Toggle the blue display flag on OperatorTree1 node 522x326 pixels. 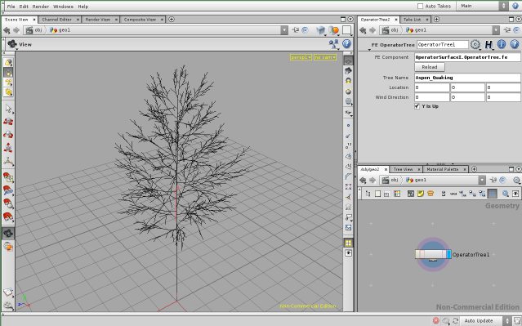point(448,254)
